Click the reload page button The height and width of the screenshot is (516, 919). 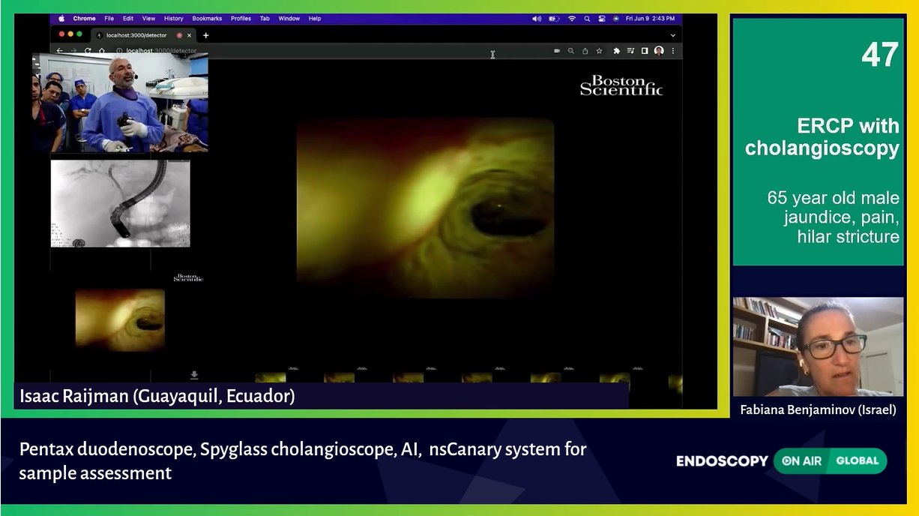tap(86, 51)
